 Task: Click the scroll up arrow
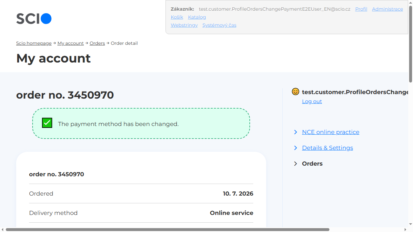(x=410, y=2)
